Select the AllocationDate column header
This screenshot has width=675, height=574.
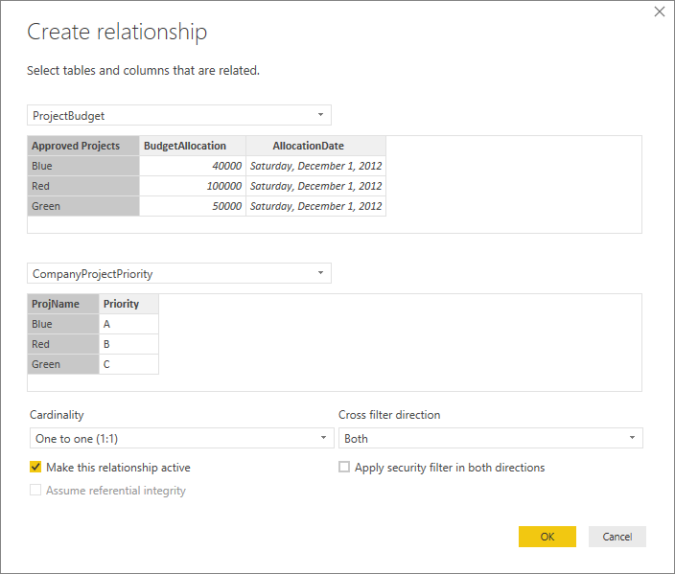tap(315, 146)
